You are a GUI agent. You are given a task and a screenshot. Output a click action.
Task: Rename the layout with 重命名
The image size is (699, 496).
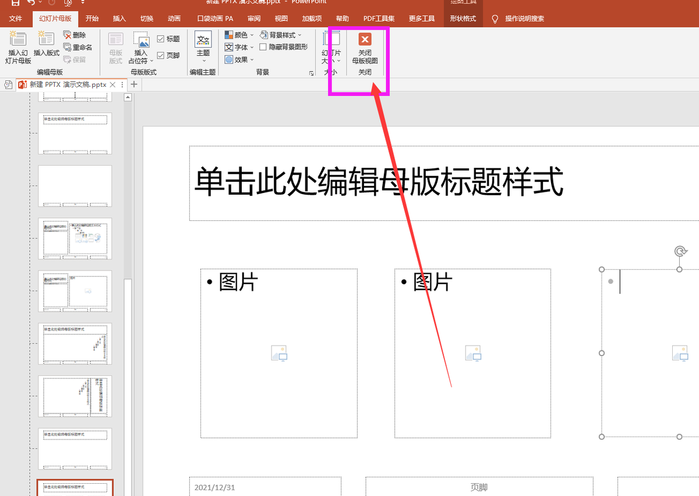(x=77, y=47)
